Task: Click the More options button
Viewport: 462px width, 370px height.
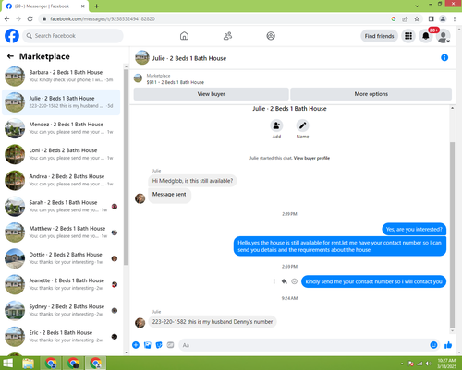Action: (x=371, y=94)
